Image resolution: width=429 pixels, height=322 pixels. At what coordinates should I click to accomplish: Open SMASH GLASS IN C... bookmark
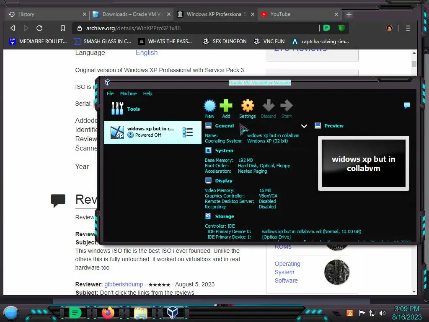103,42
